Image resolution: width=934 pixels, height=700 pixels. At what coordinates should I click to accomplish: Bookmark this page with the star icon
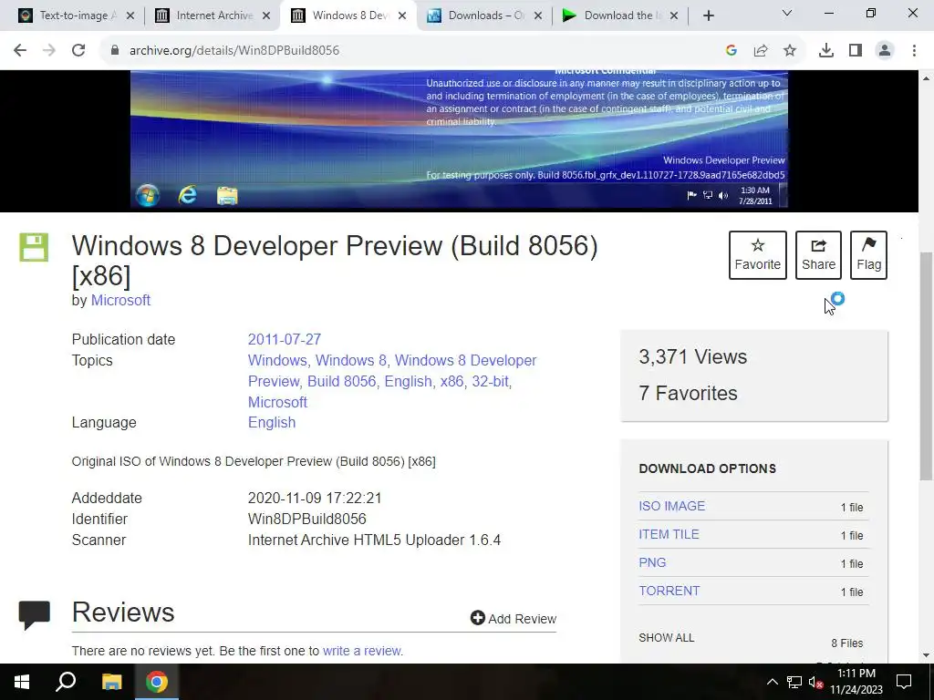click(790, 51)
